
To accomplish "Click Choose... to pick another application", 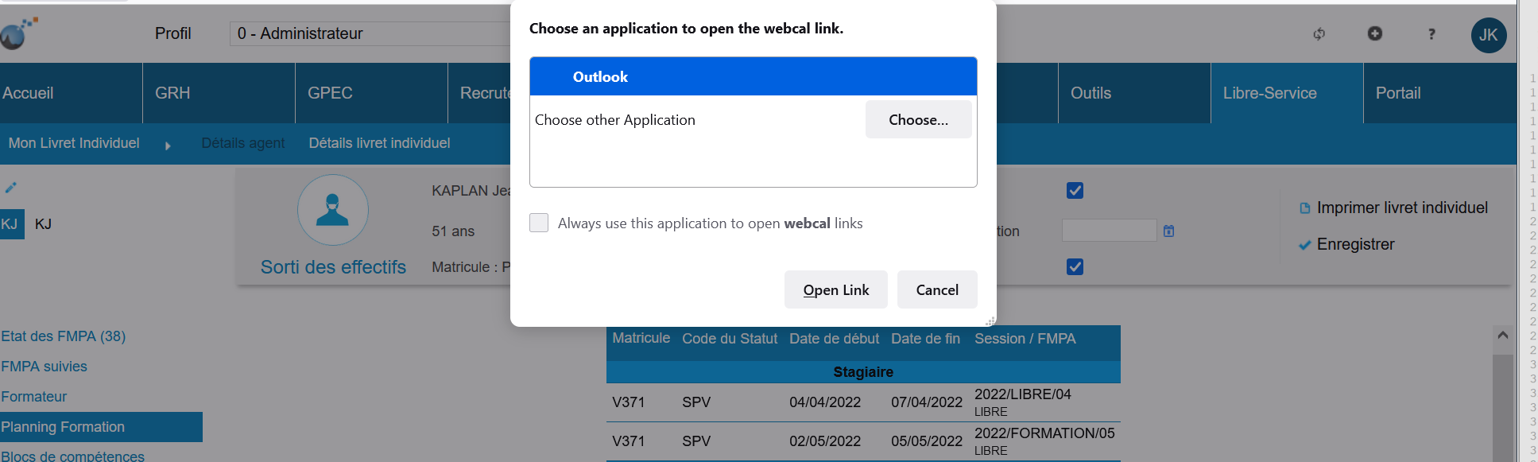I will pyautogui.click(x=918, y=120).
